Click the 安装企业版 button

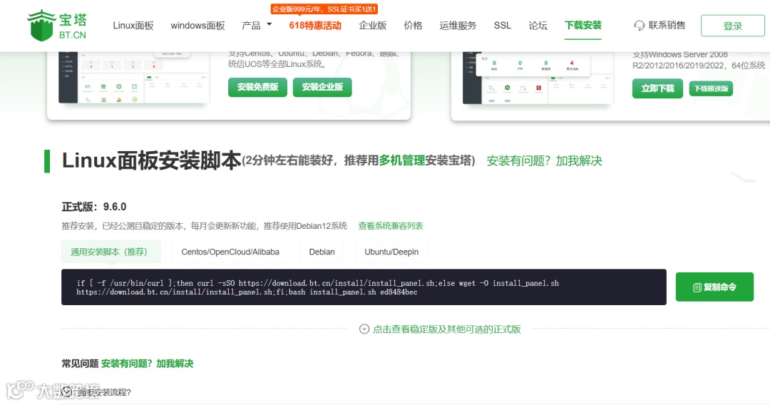click(x=322, y=87)
